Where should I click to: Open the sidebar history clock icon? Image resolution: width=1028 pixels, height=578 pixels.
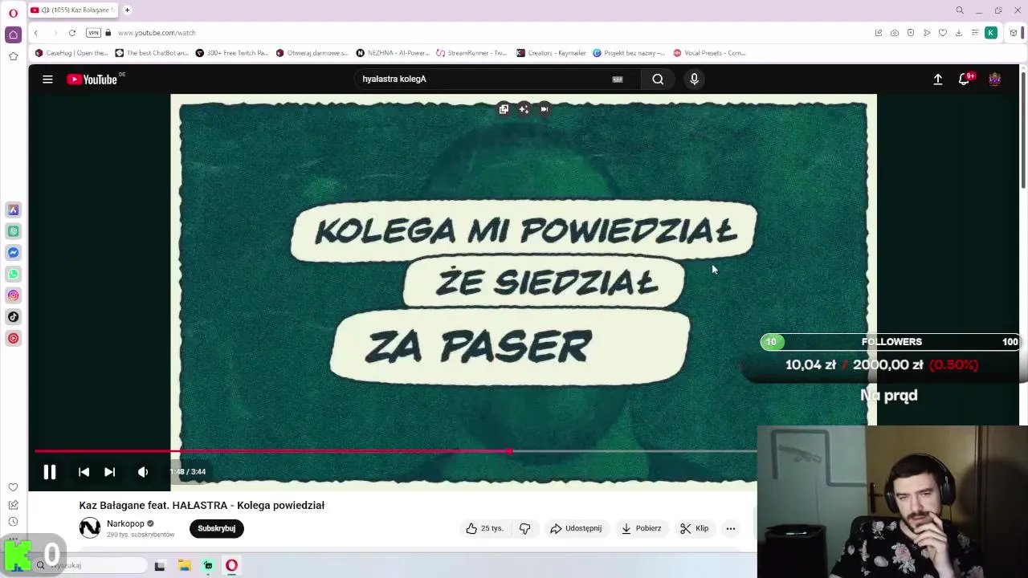(13, 522)
